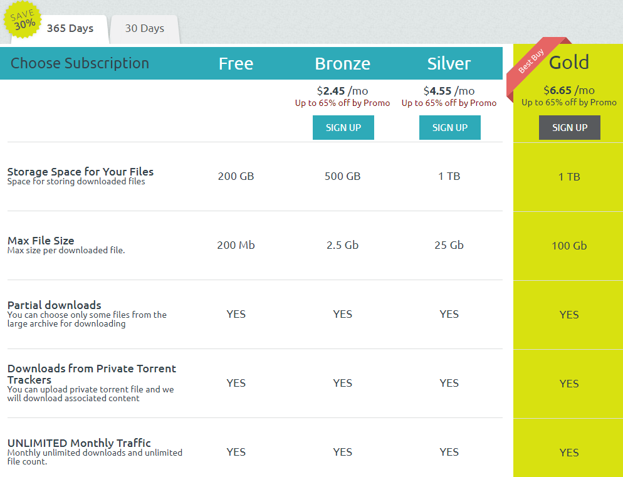Click the Bronze SIGN UP button
This screenshot has width=623, height=477.
pyautogui.click(x=343, y=128)
